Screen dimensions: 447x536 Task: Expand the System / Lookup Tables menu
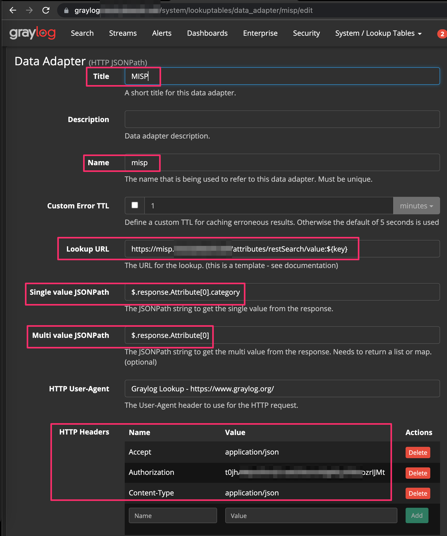coord(378,33)
